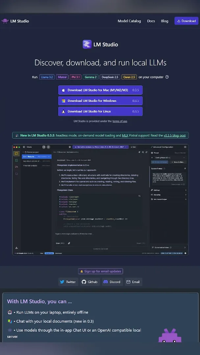Download LM Studio for Mac (M1/M2/M3)
Viewport: 200px width, 355px height.
pyautogui.click(x=100, y=90)
